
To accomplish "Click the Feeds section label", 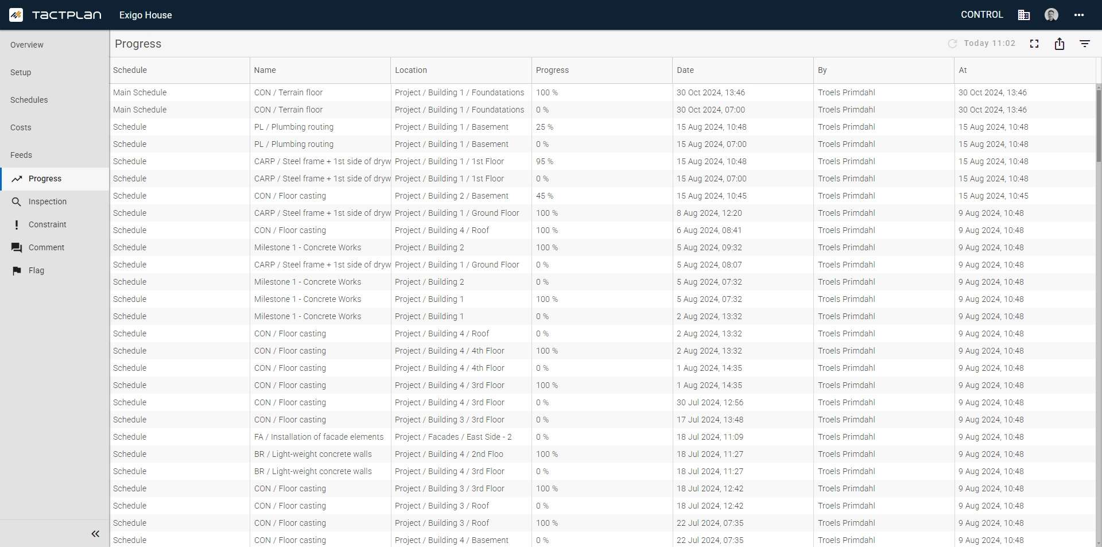I will (x=21, y=155).
